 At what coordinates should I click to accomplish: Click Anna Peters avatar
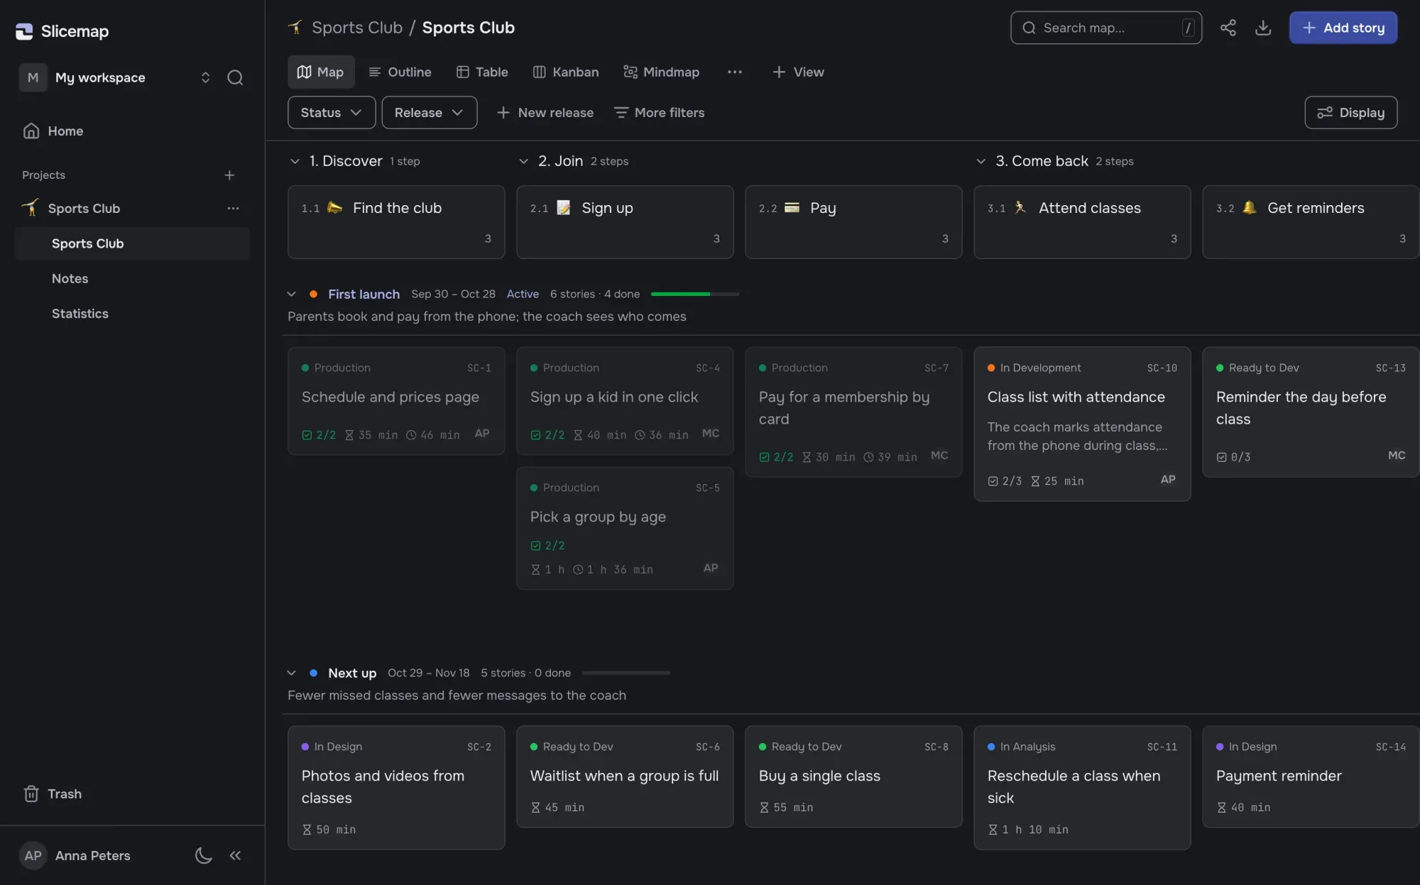pos(33,855)
